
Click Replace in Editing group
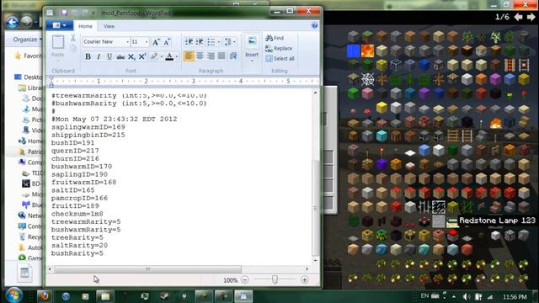pyautogui.click(x=279, y=49)
